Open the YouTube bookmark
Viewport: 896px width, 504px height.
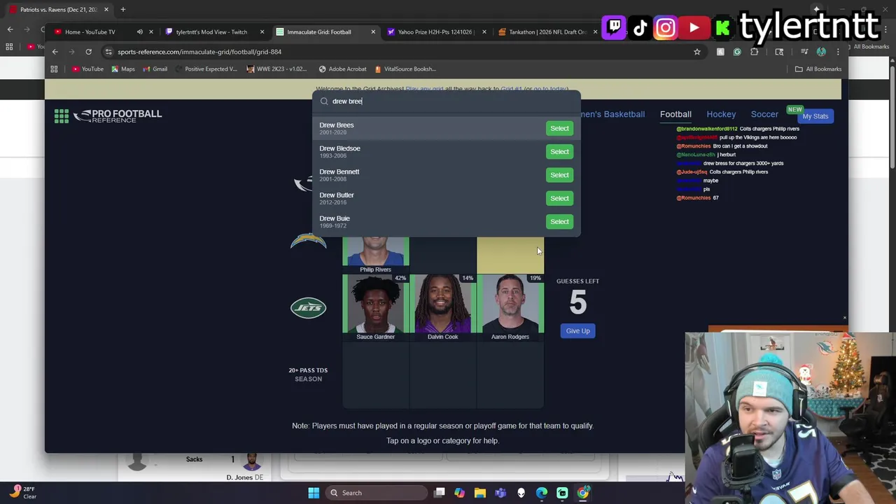pos(87,69)
